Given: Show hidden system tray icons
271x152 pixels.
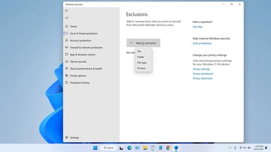Looking at the screenshot, I should 230,148.
